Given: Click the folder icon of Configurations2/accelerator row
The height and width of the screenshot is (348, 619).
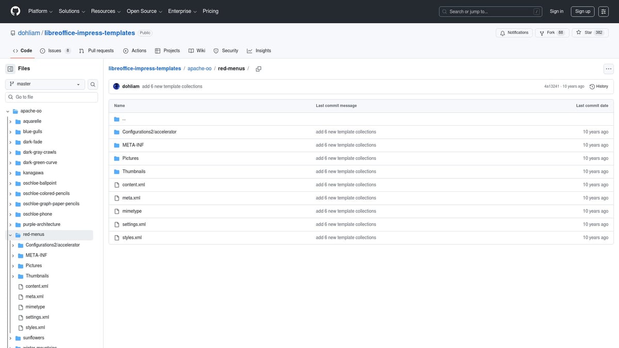Looking at the screenshot, I should (117, 132).
